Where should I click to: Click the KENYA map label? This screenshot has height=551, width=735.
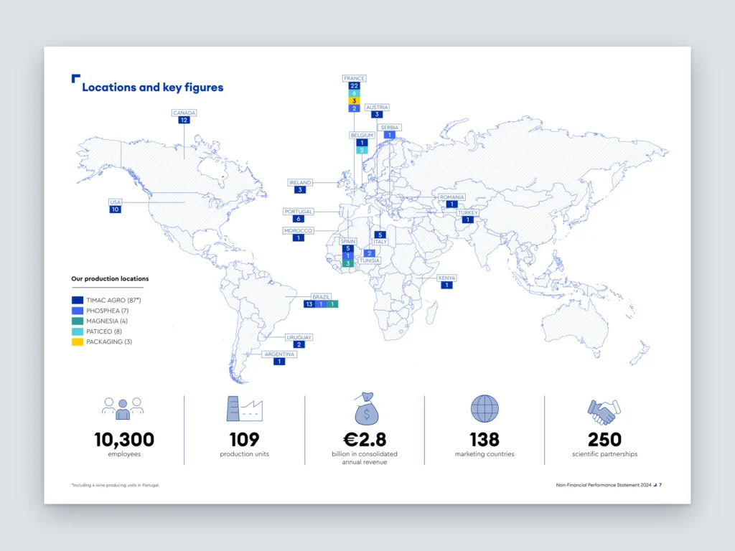pyautogui.click(x=446, y=278)
